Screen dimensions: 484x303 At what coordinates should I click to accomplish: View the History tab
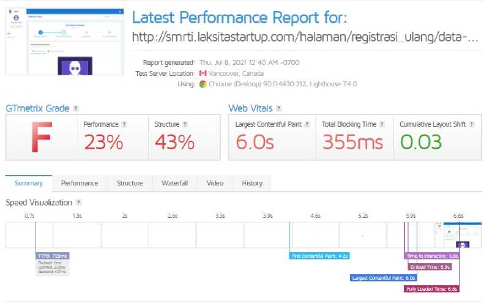point(251,183)
